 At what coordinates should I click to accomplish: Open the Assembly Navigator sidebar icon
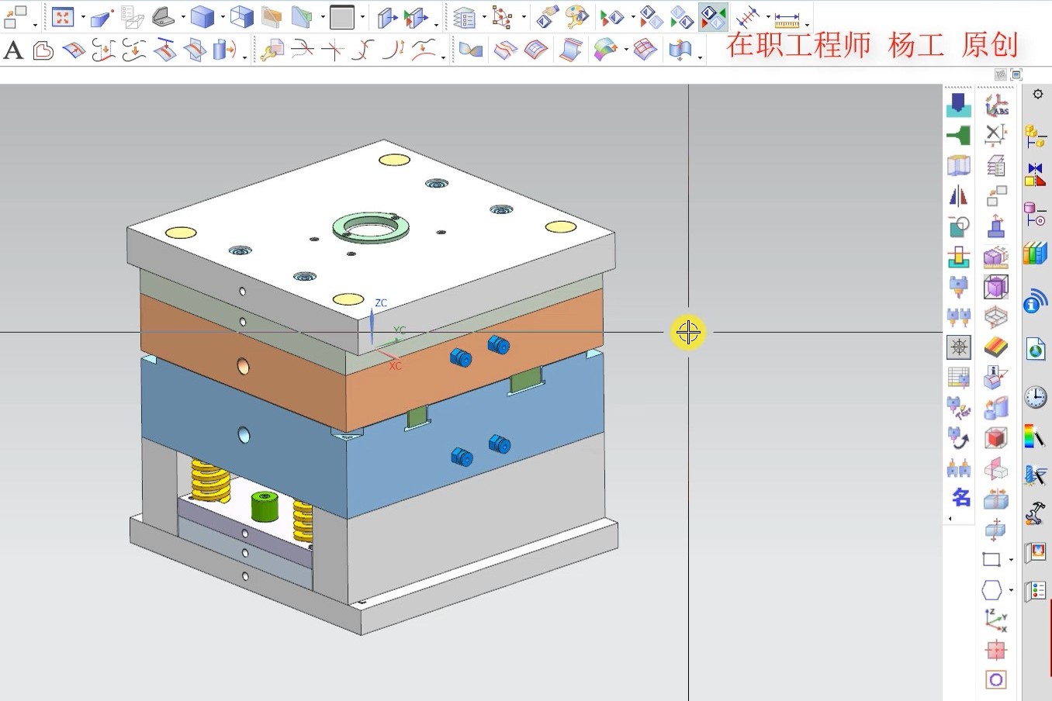(1036, 136)
